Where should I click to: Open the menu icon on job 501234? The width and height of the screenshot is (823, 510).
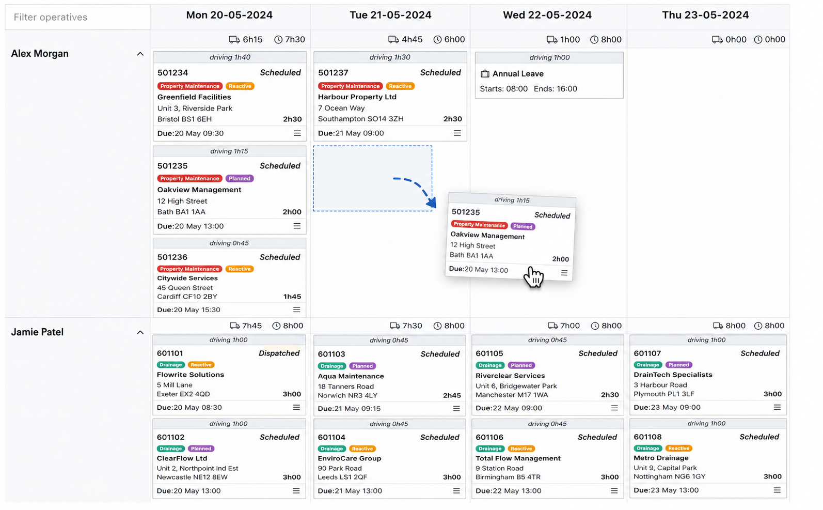pyautogui.click(x=297, y=133)
